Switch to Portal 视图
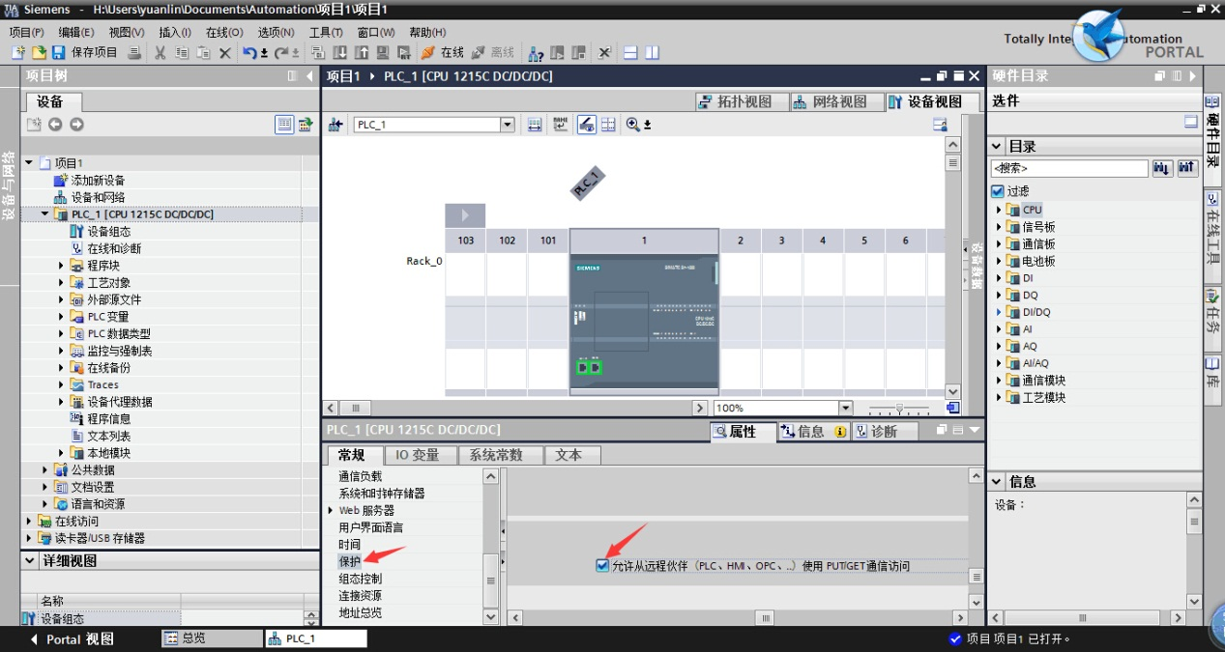The width and height of the screenshot is (1225, 652). point(73,639)
